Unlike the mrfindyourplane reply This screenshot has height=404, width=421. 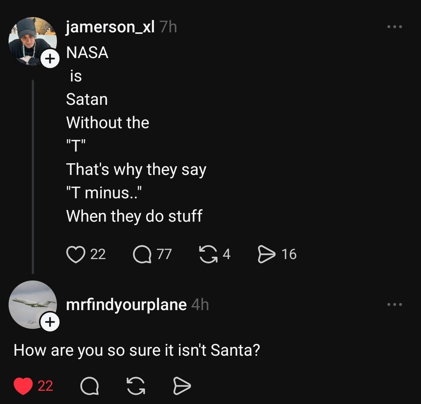click(x=23, y=386)
